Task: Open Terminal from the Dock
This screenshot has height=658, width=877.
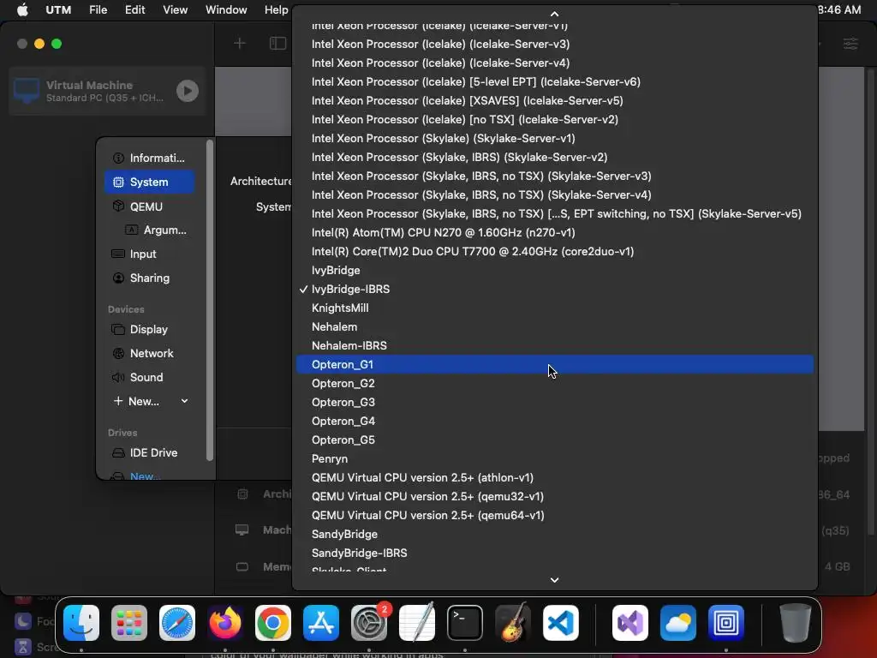Action: click(465, 623)
